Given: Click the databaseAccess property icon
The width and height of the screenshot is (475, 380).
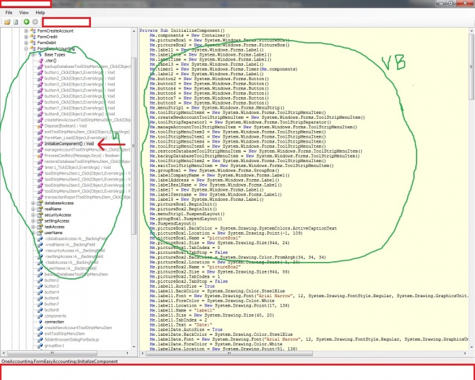Looking at the screenshot, I should [39, 203].
